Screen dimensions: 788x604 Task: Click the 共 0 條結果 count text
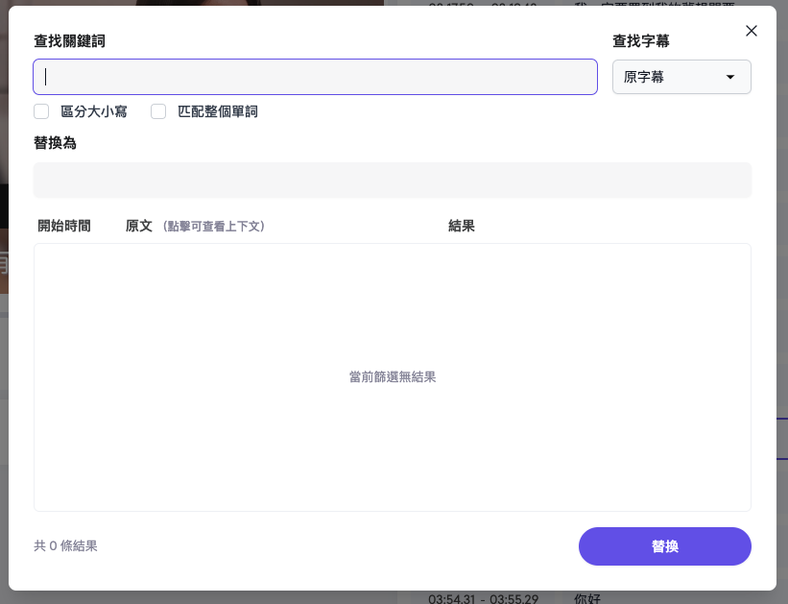(x=65, y=546)
